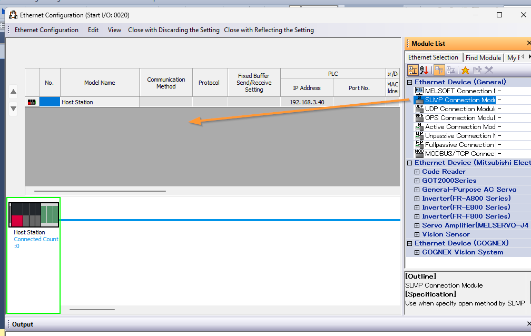Open the Ethernet Configuration menu

click(46, 30)
